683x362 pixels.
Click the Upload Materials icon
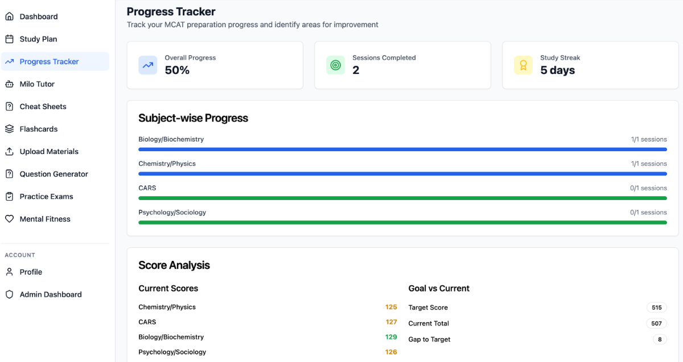coord(9,152)
